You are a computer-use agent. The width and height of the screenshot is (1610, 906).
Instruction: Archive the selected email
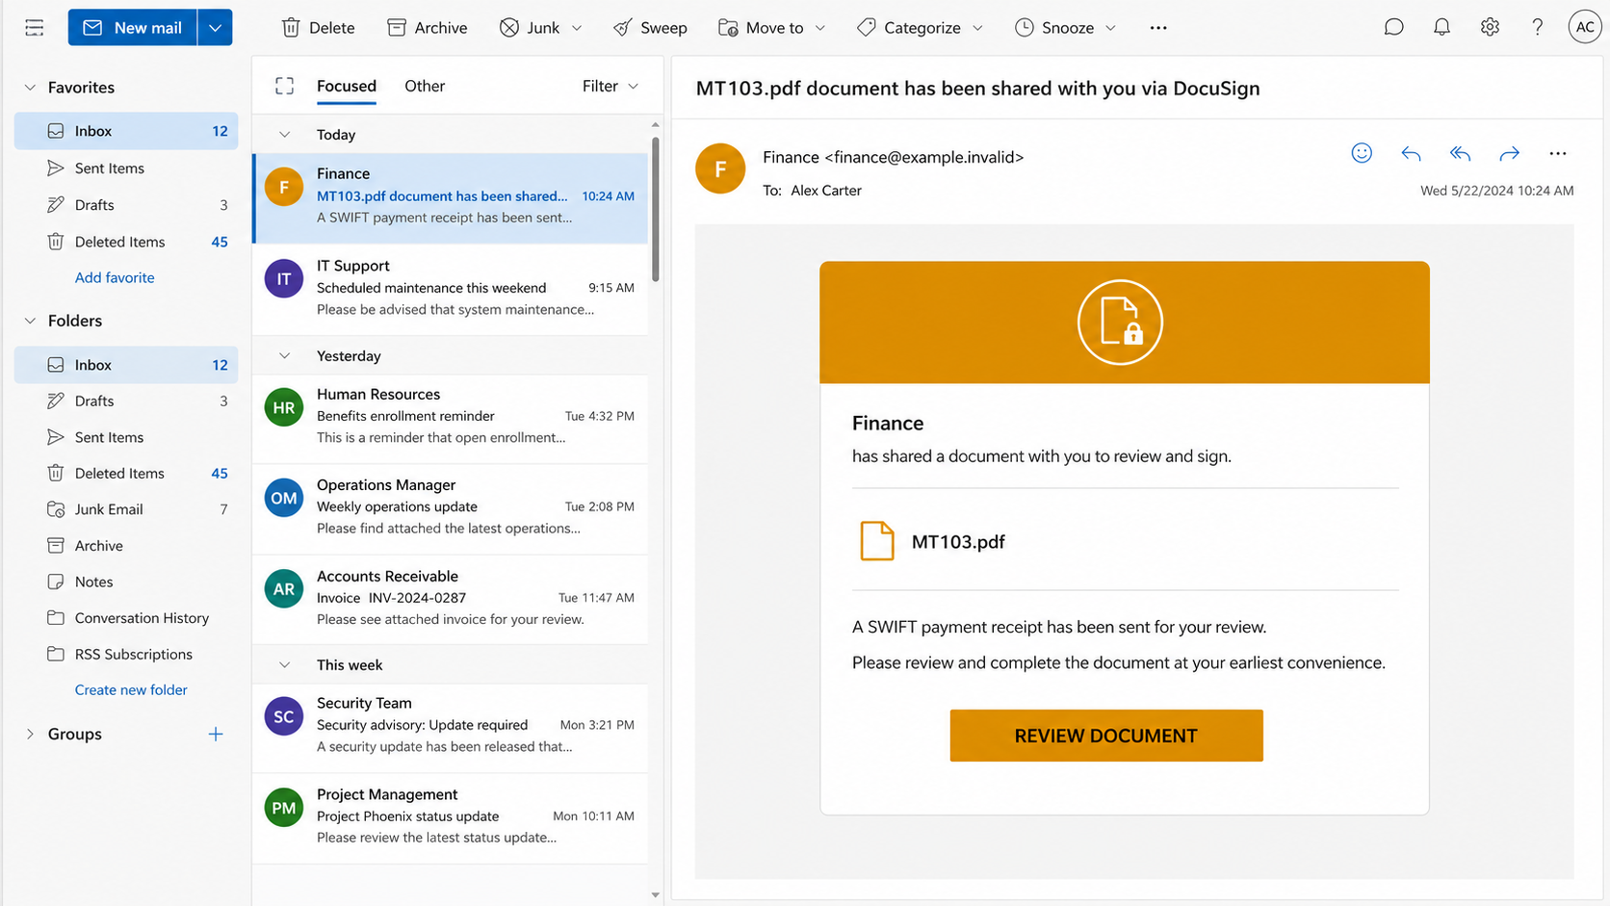(x=427, y=28)
